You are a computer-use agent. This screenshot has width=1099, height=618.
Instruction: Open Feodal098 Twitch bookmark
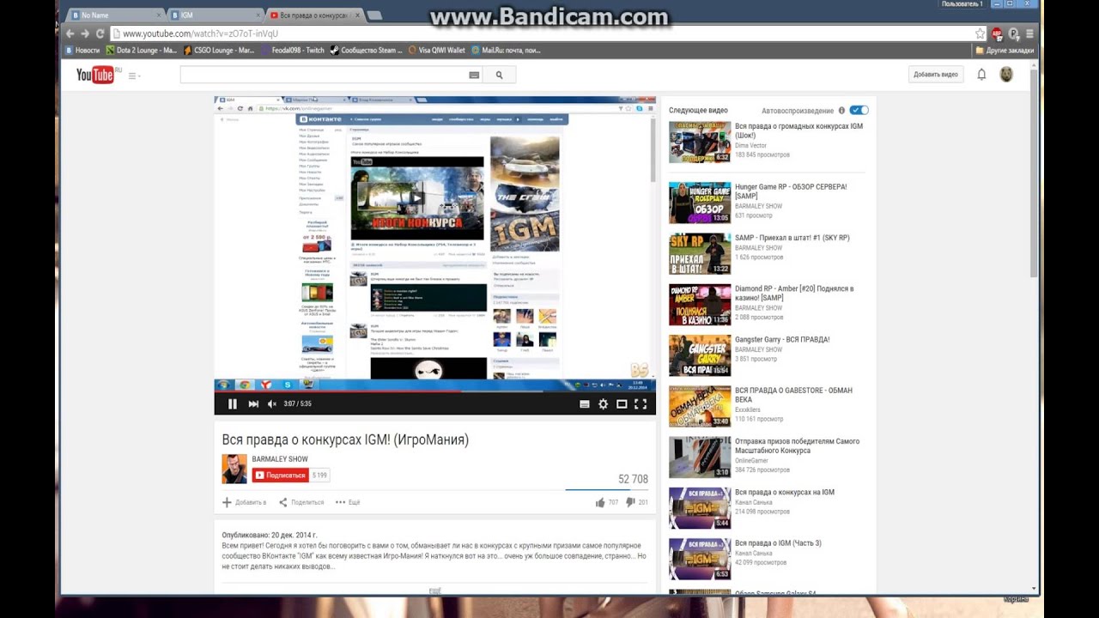[x=294, y=51]
